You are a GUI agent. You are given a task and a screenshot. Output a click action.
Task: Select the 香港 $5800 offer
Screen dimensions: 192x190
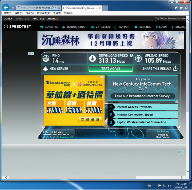pyautogui.click(x=74, y=107)
